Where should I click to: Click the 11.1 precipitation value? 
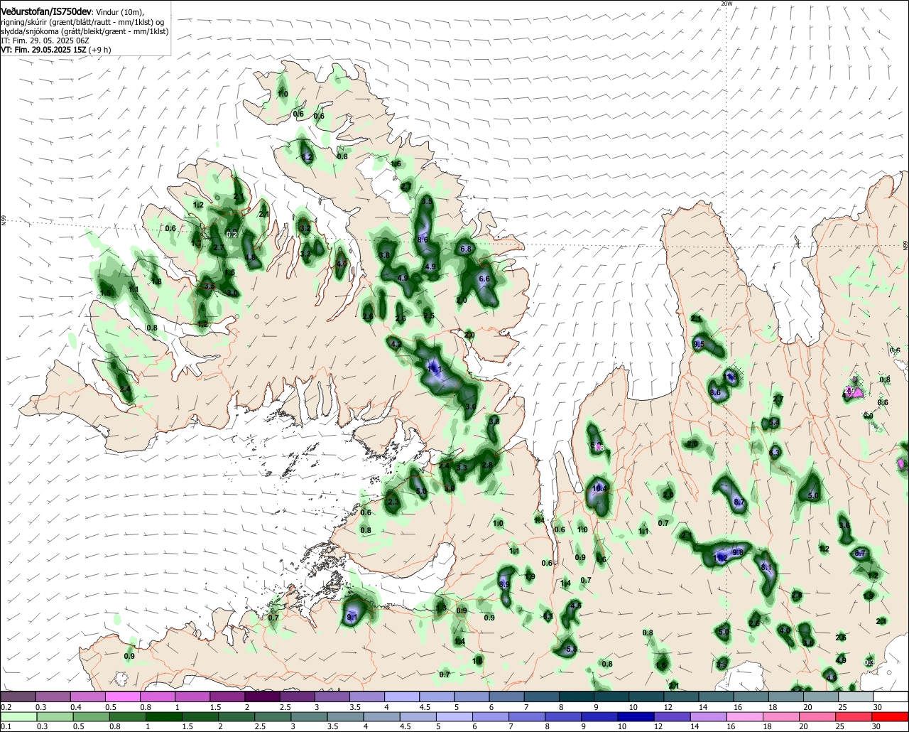coord(435,370)
